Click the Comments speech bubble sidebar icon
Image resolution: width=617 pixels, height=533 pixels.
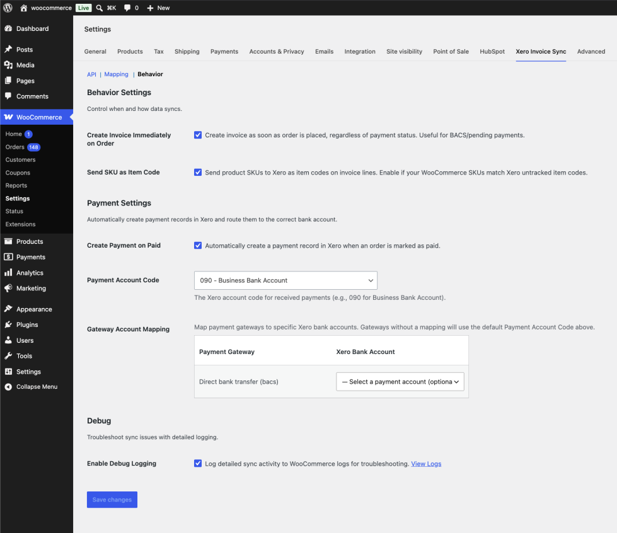click(x=8, y=96)
